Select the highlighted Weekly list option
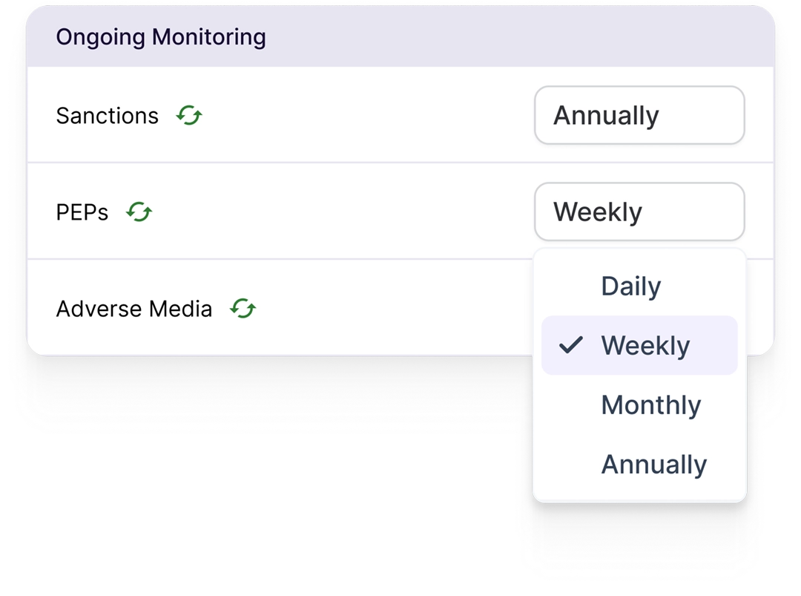Viewport: 801px width, 596px height. click(645, 346)
